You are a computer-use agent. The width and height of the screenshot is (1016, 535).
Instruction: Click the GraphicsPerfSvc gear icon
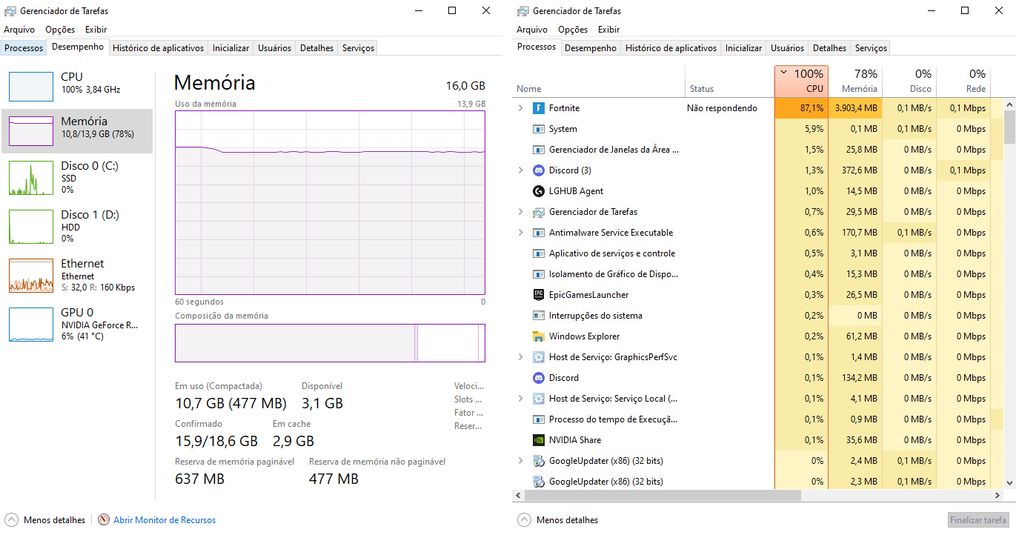(x=539, y=357)
